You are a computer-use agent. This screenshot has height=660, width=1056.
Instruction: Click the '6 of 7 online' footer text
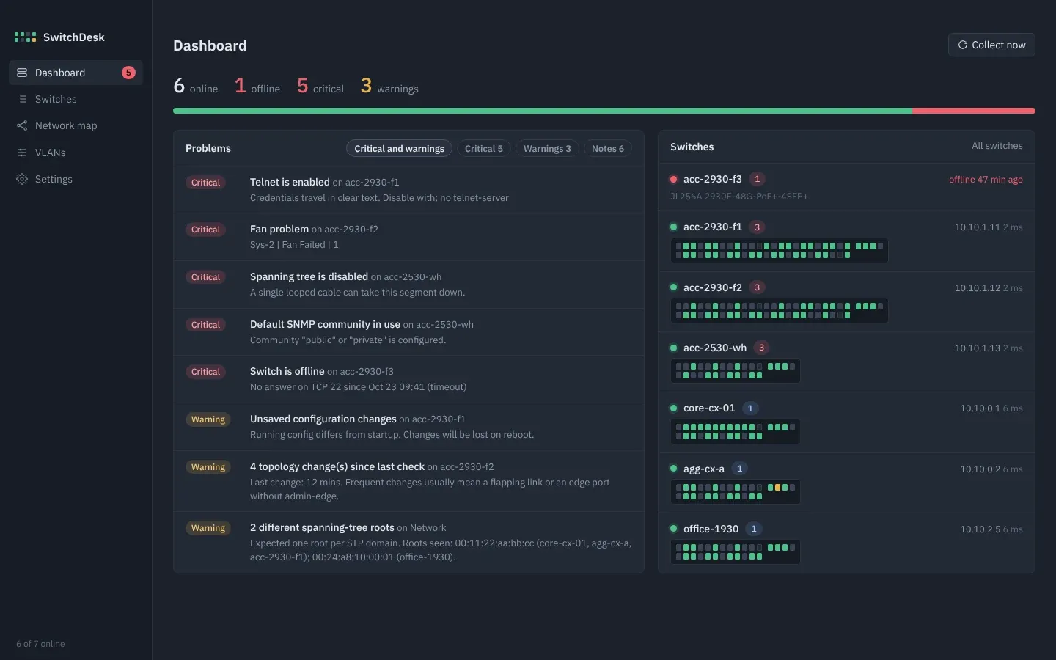[x=40, y=644]
